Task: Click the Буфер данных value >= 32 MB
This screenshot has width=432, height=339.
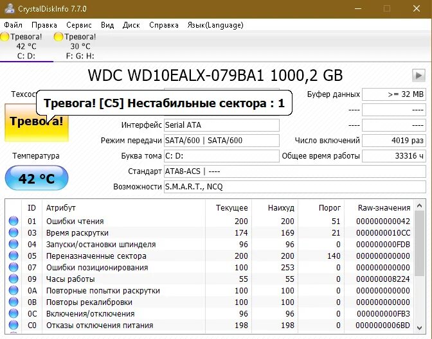Action: (394, 94)
